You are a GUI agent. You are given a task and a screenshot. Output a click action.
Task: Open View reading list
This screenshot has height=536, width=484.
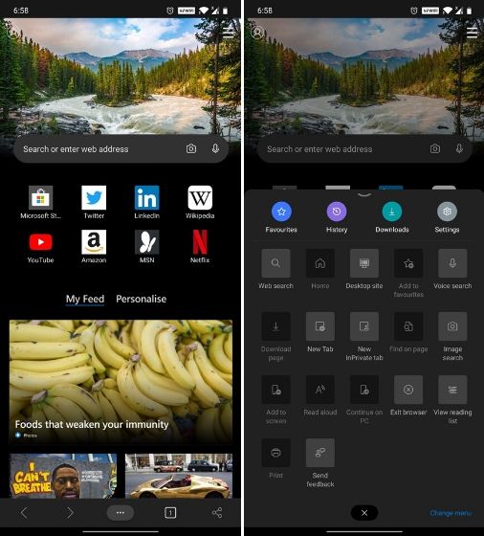pyautogui.click(x=452, y=400)
